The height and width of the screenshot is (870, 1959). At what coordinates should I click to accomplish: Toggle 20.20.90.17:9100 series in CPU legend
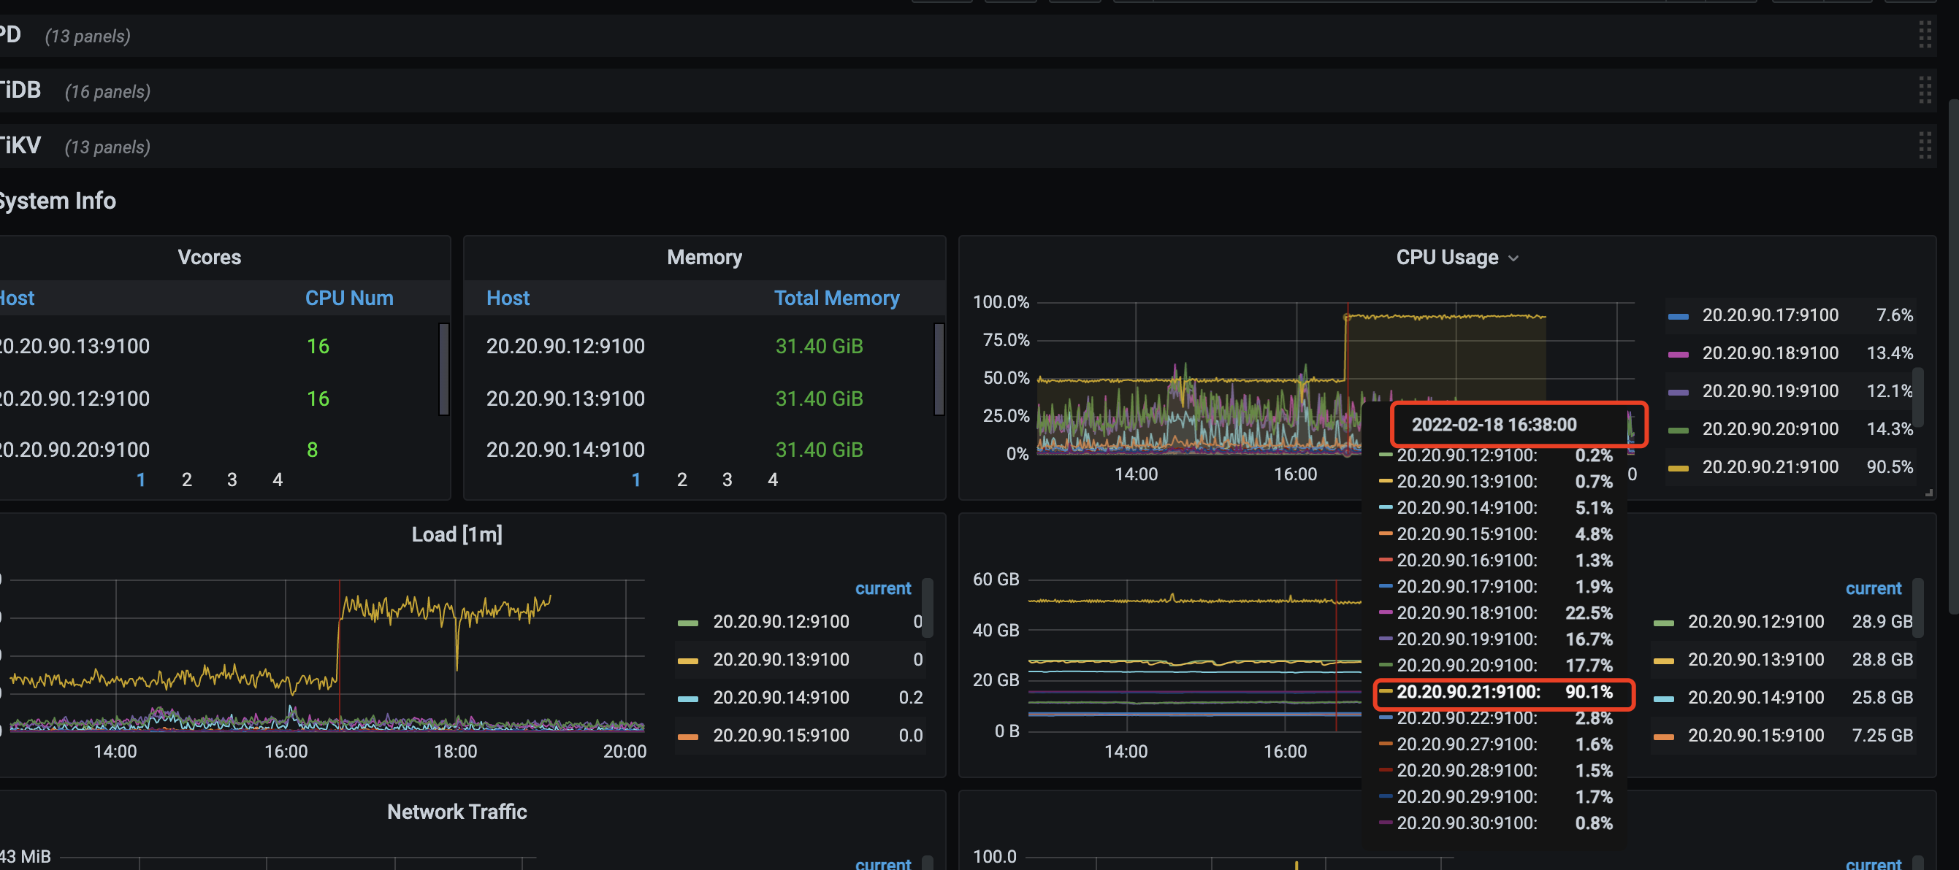1770,315
